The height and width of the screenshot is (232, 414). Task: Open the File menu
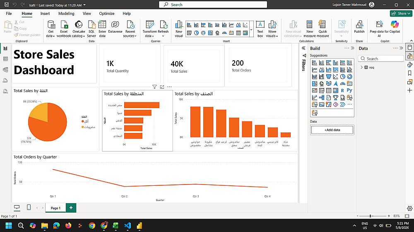tap(9, 14)
